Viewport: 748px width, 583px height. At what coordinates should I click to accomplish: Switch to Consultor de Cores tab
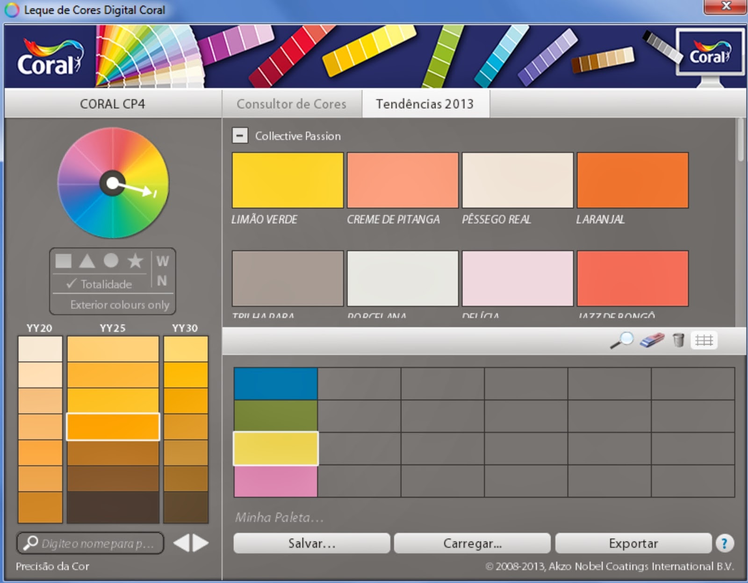click(x=291, y=104)
